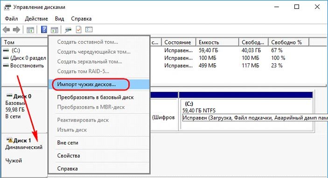Click the 23 % free percentage cell
The image size is (328, 178).
277,66
